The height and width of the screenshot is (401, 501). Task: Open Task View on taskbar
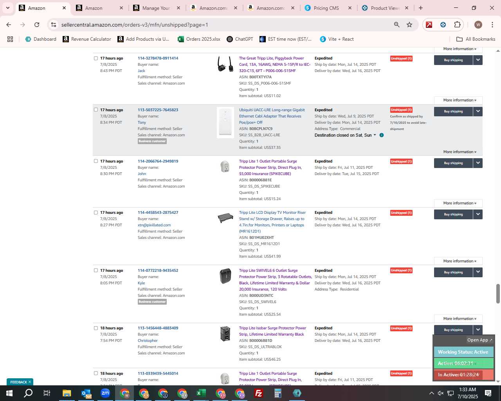point(47,393)
